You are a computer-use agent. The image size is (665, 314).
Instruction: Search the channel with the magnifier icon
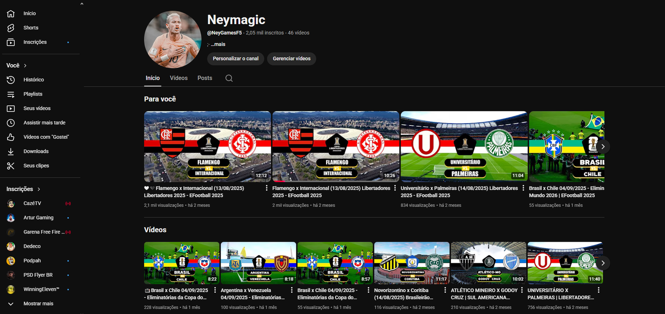click(229, 78)
